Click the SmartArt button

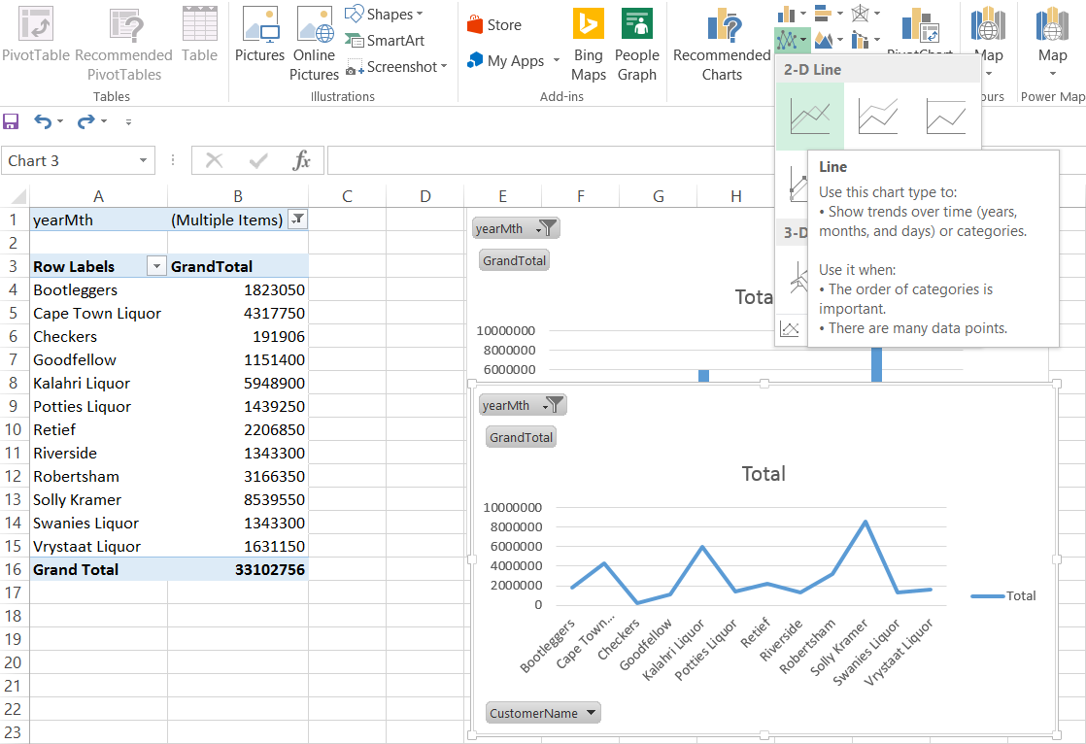385,41
